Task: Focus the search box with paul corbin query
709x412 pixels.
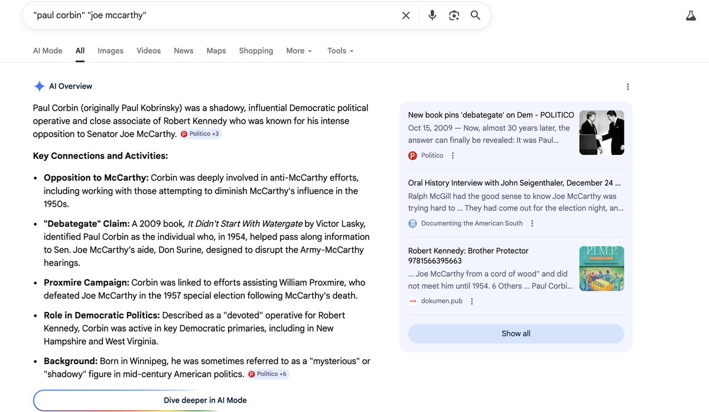Action: tap(213, 15)
